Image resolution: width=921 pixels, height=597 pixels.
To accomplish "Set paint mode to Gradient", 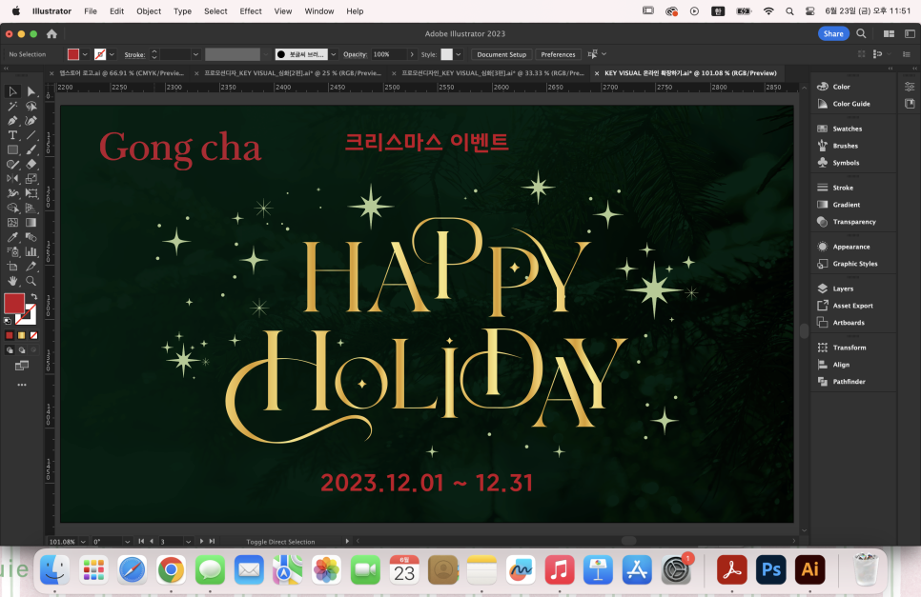I will click(22, 335).
